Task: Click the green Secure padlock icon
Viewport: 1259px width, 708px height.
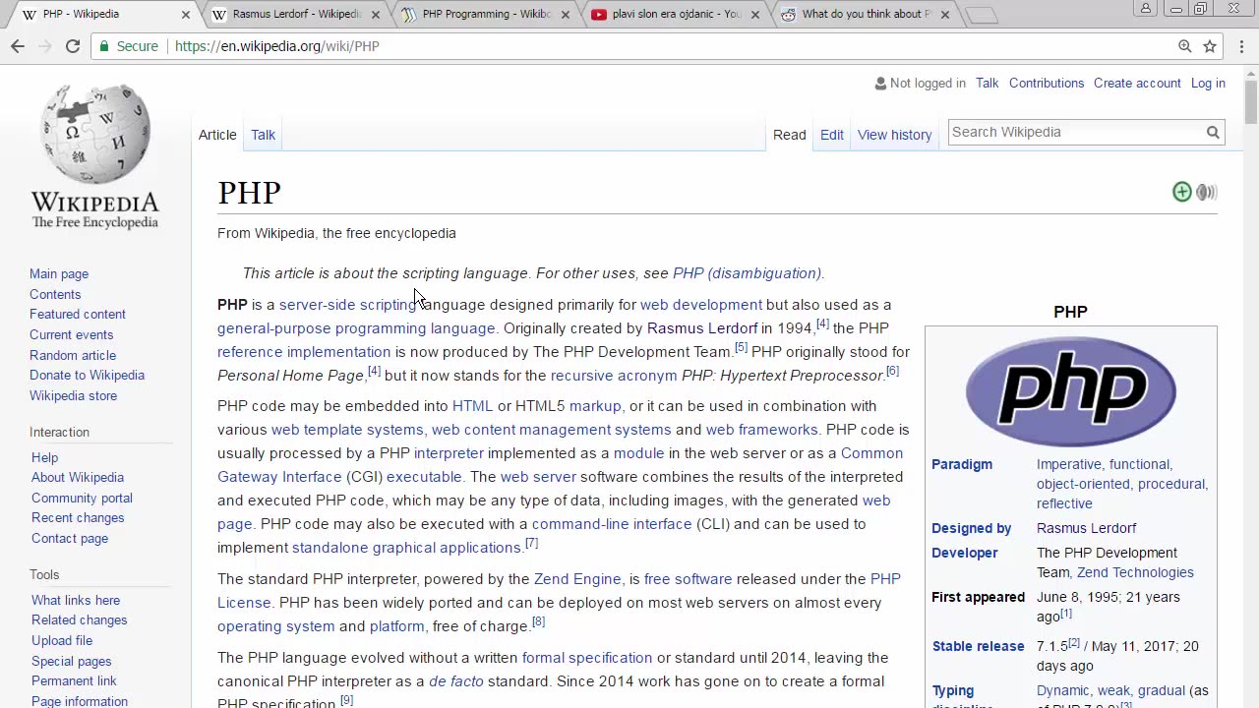Action: coord(105,46)
